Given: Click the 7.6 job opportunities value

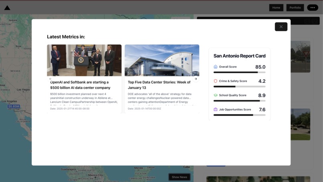Looking at the screenshot, I should coord(262,110).
